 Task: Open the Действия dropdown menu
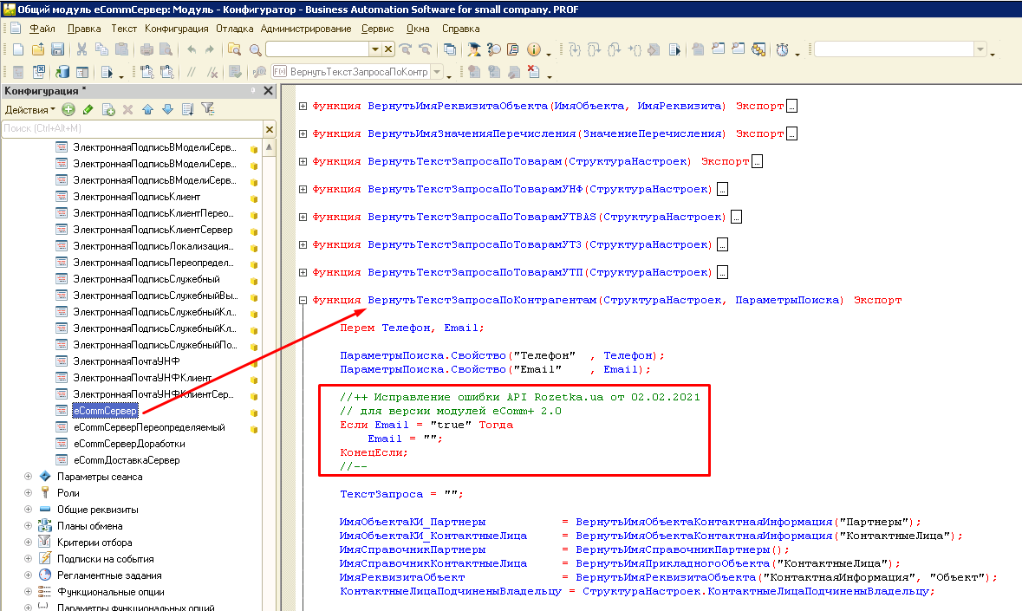29,109
